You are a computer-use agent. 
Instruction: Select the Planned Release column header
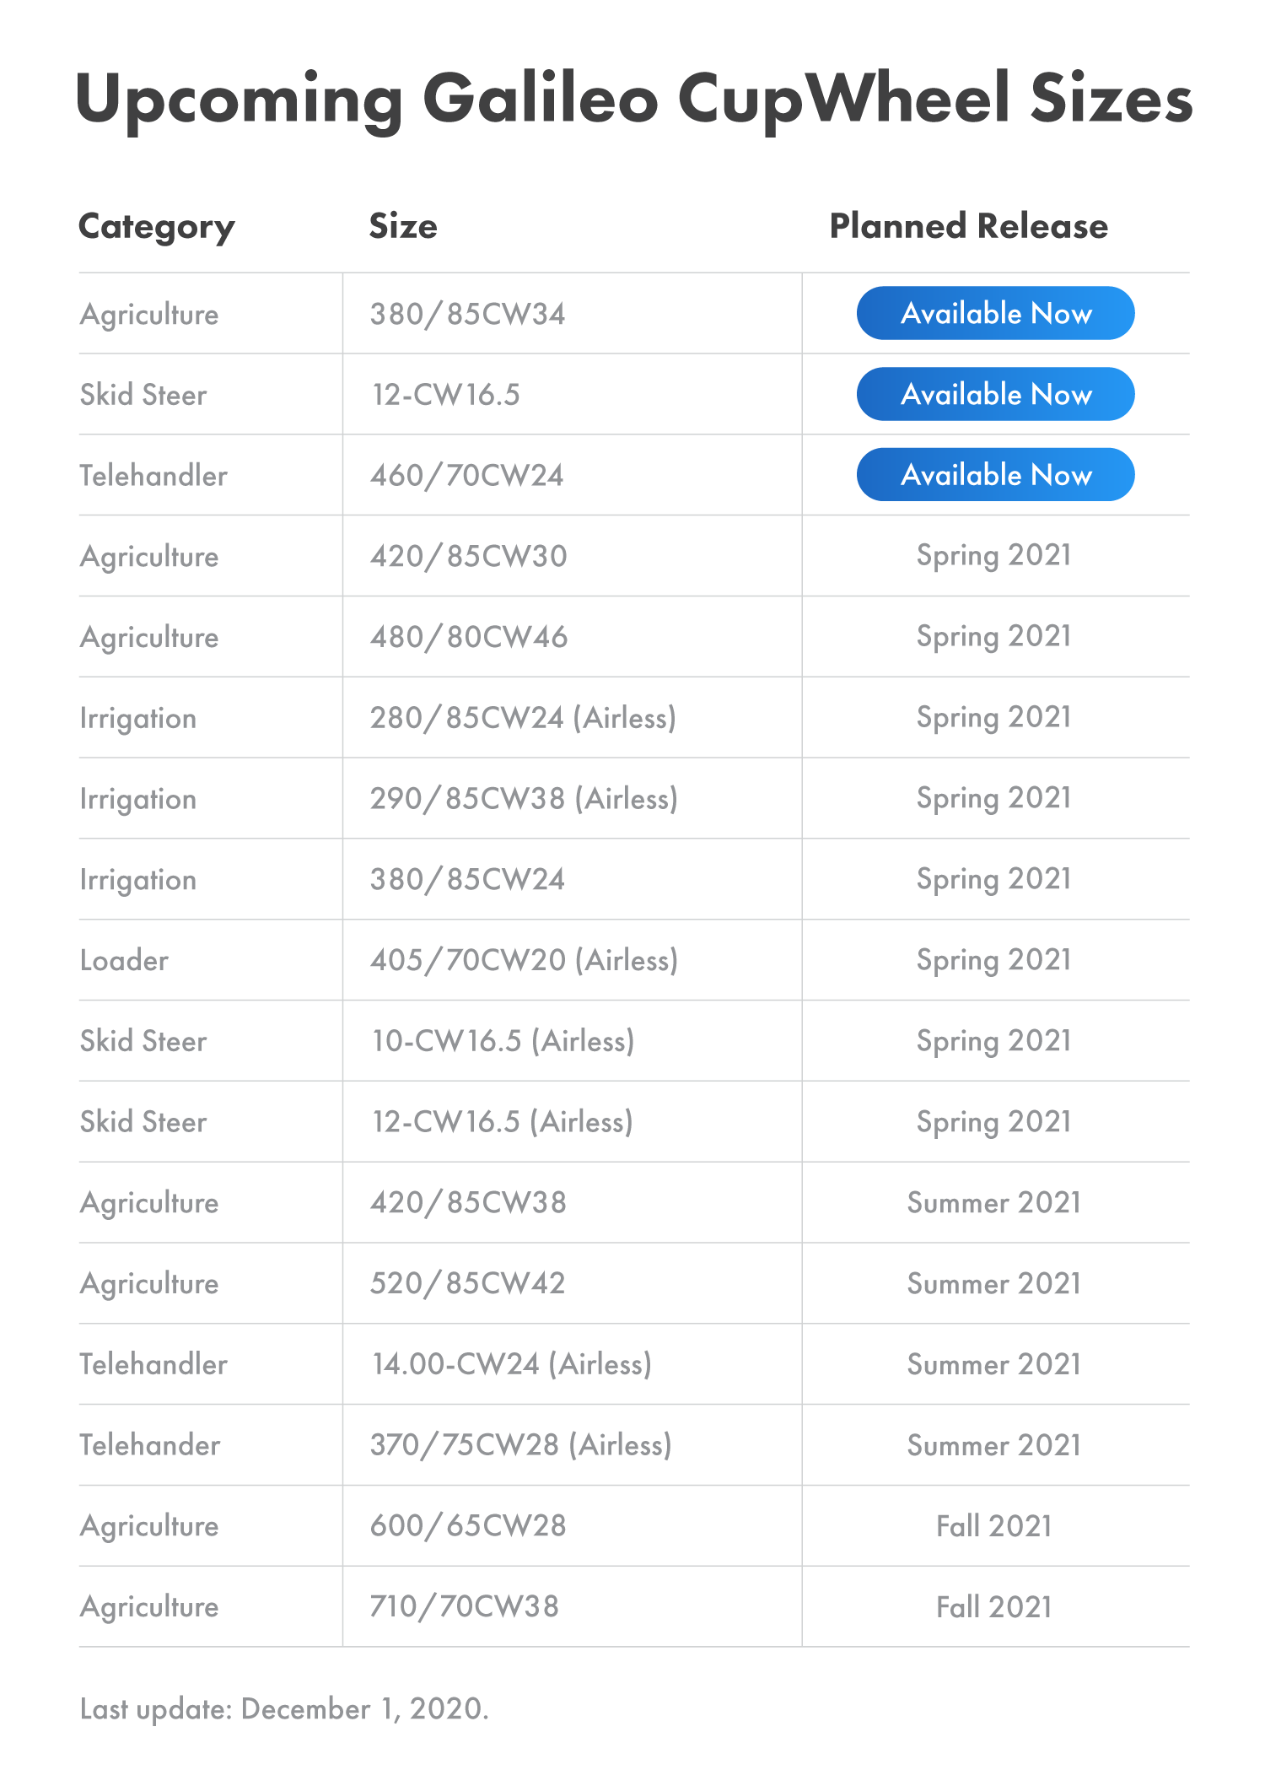coord(969,226)
